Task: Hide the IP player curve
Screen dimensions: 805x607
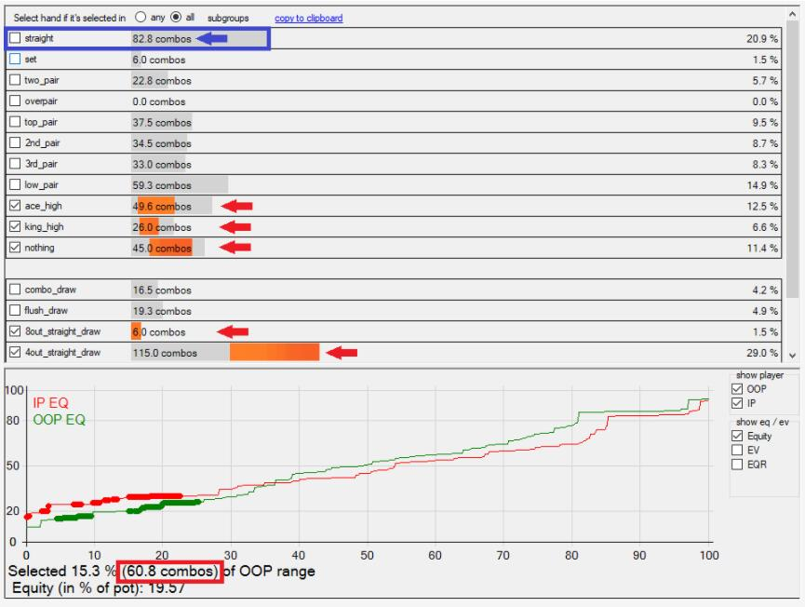Action: tap(737, 403)
